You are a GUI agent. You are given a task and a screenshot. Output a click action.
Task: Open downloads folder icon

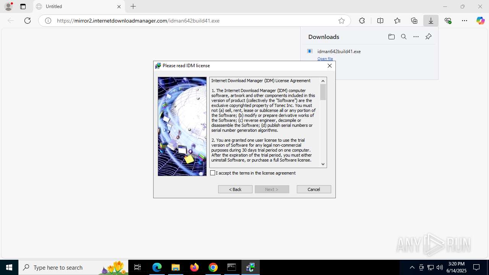click(x=392, y=37)
